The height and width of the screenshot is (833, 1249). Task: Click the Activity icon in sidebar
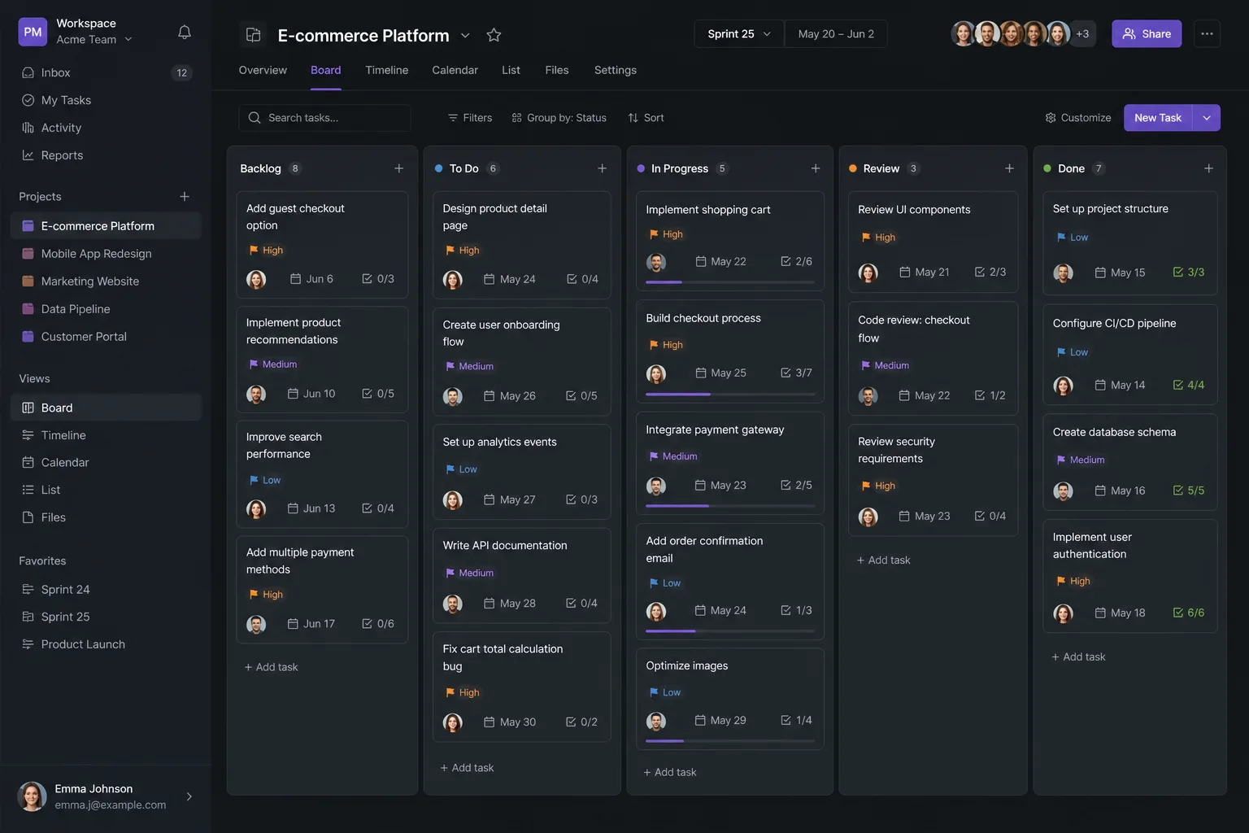(28, 128)
